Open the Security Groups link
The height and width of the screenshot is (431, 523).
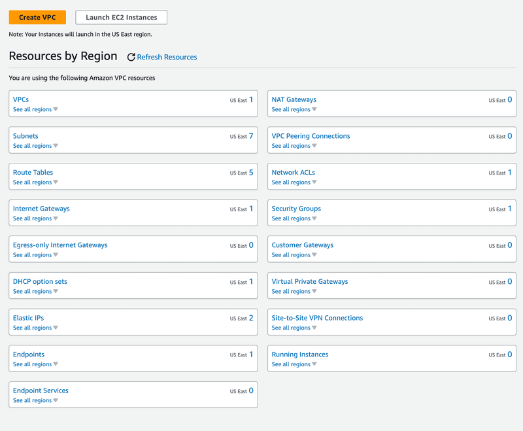[x=296, y=209]
